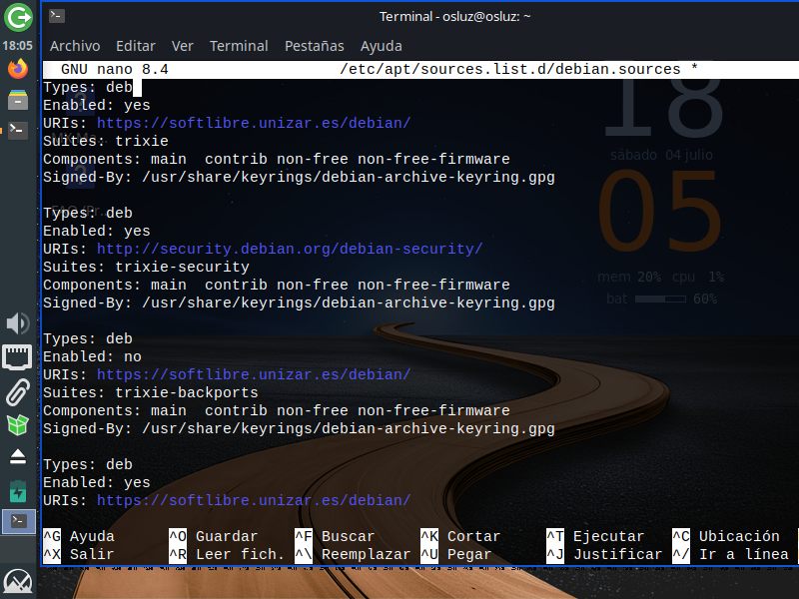799x599 pixels.
Task: Open the Ayuda menu
Action: 382,46
